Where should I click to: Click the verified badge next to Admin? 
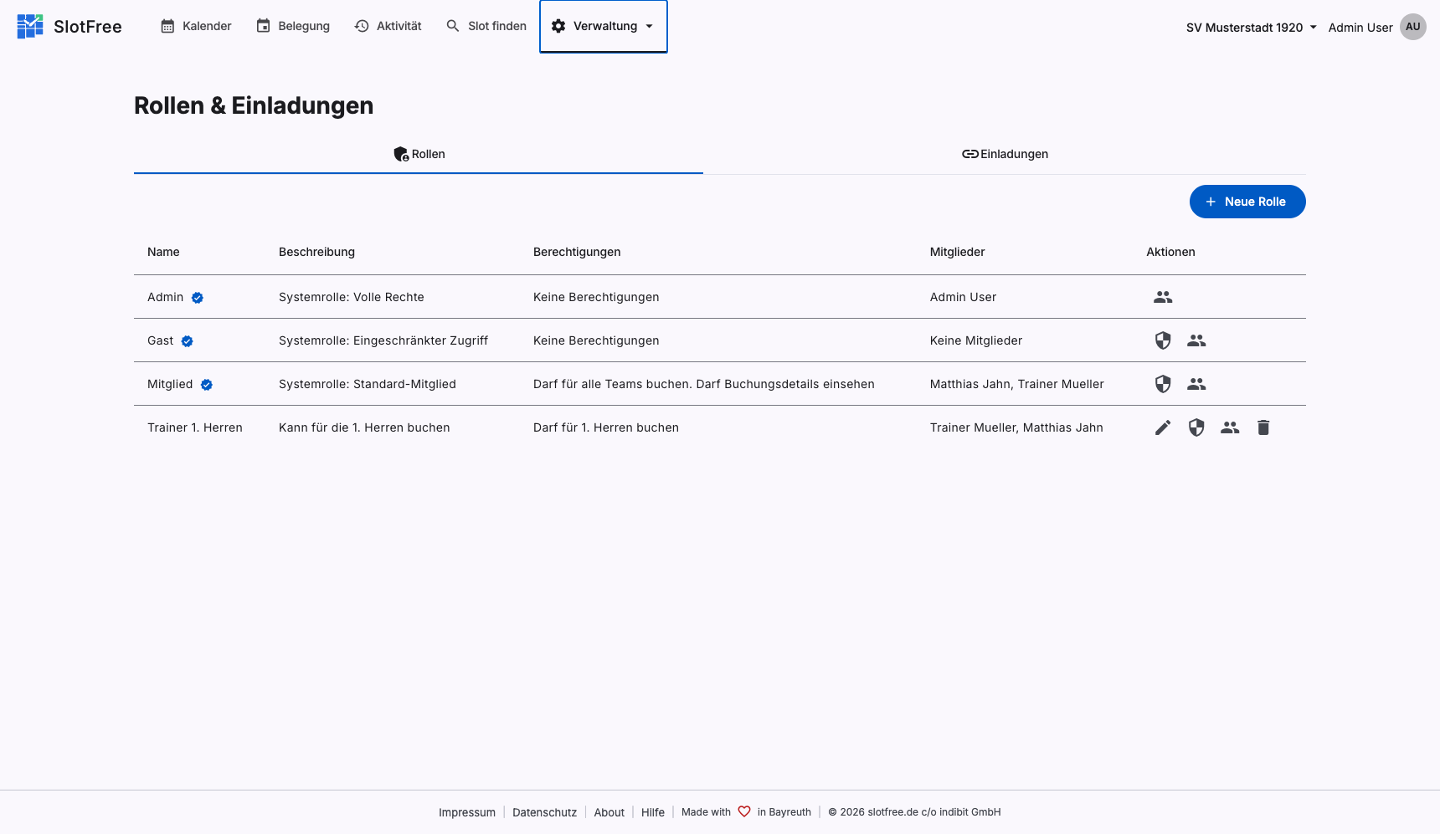pos(197,297)
